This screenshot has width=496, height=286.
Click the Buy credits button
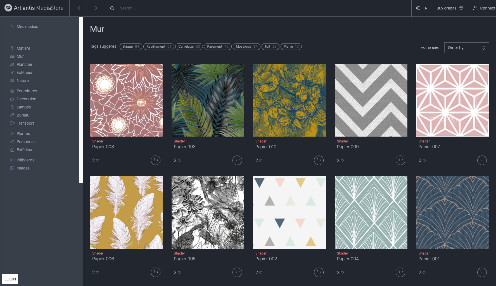[x=450, y=8]
